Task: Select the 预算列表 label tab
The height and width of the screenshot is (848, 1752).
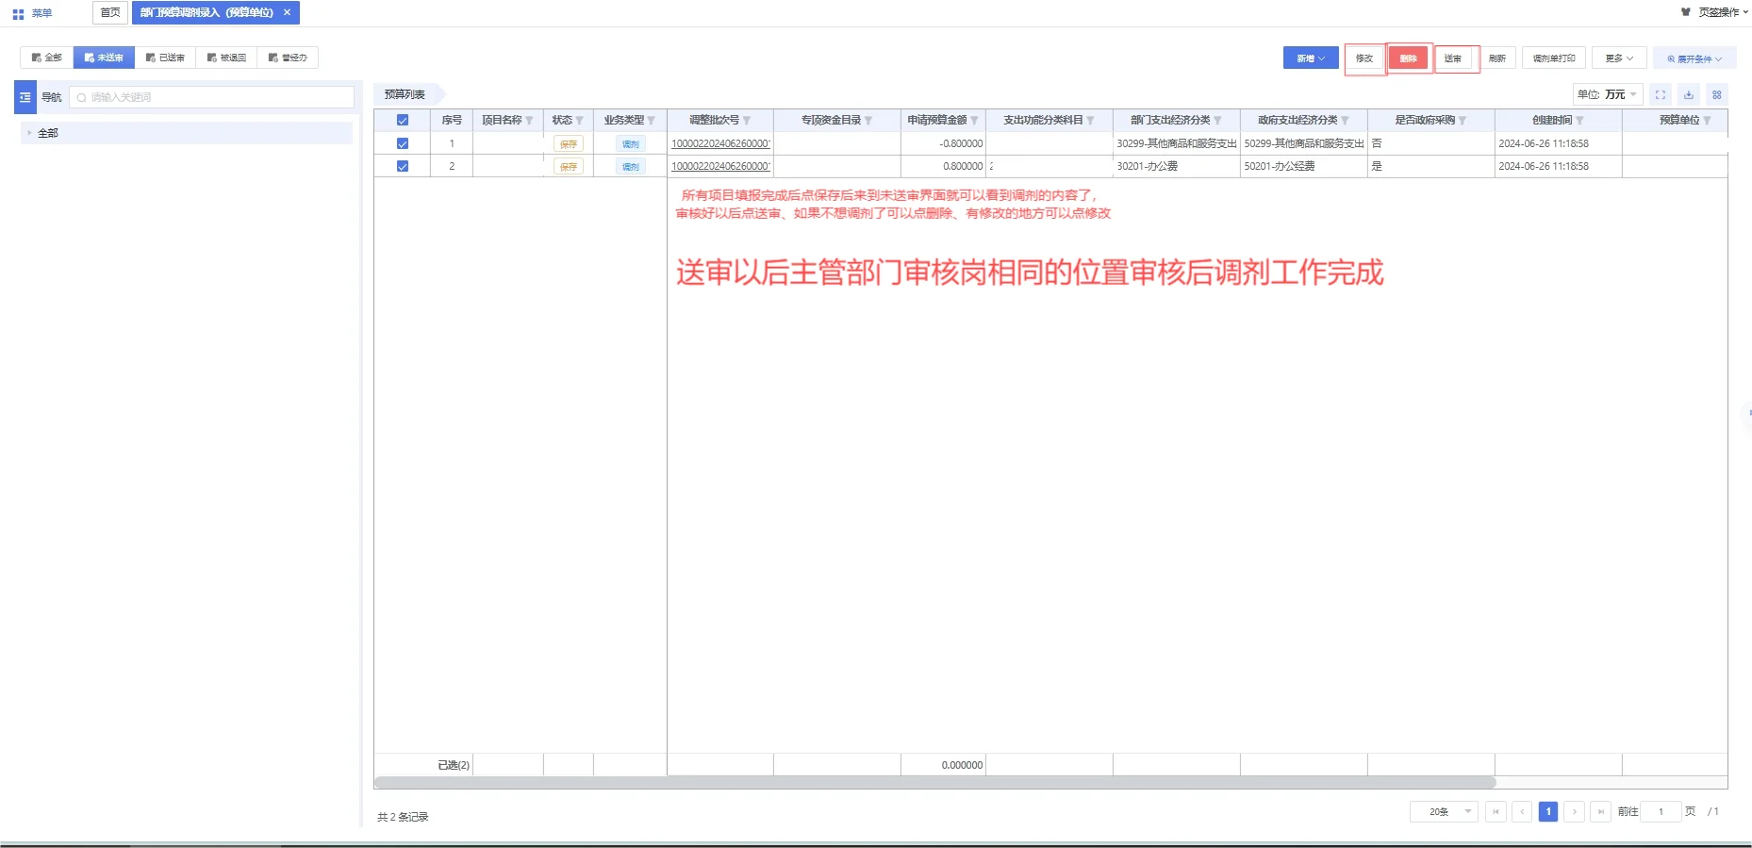Action: coord(405,94)
